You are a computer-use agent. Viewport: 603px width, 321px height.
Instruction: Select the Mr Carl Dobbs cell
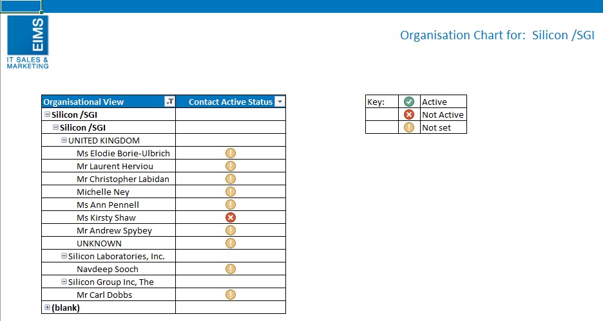coord(108,295)
